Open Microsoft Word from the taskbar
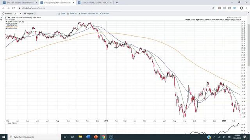 coord(88,137)
